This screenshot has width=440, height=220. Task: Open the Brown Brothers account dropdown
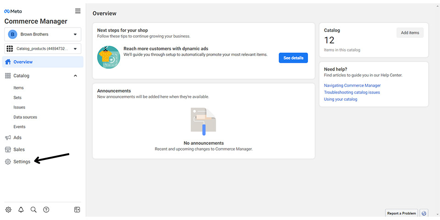click(43, 34)
